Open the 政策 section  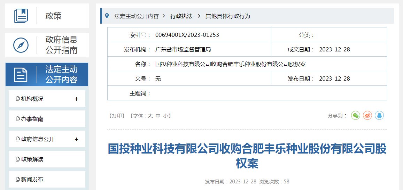[x=47, y=16]
